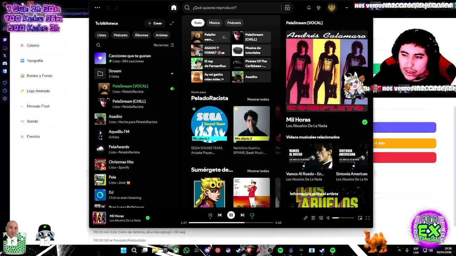Open the Spotify three-dot main menu

coord(97,7)
